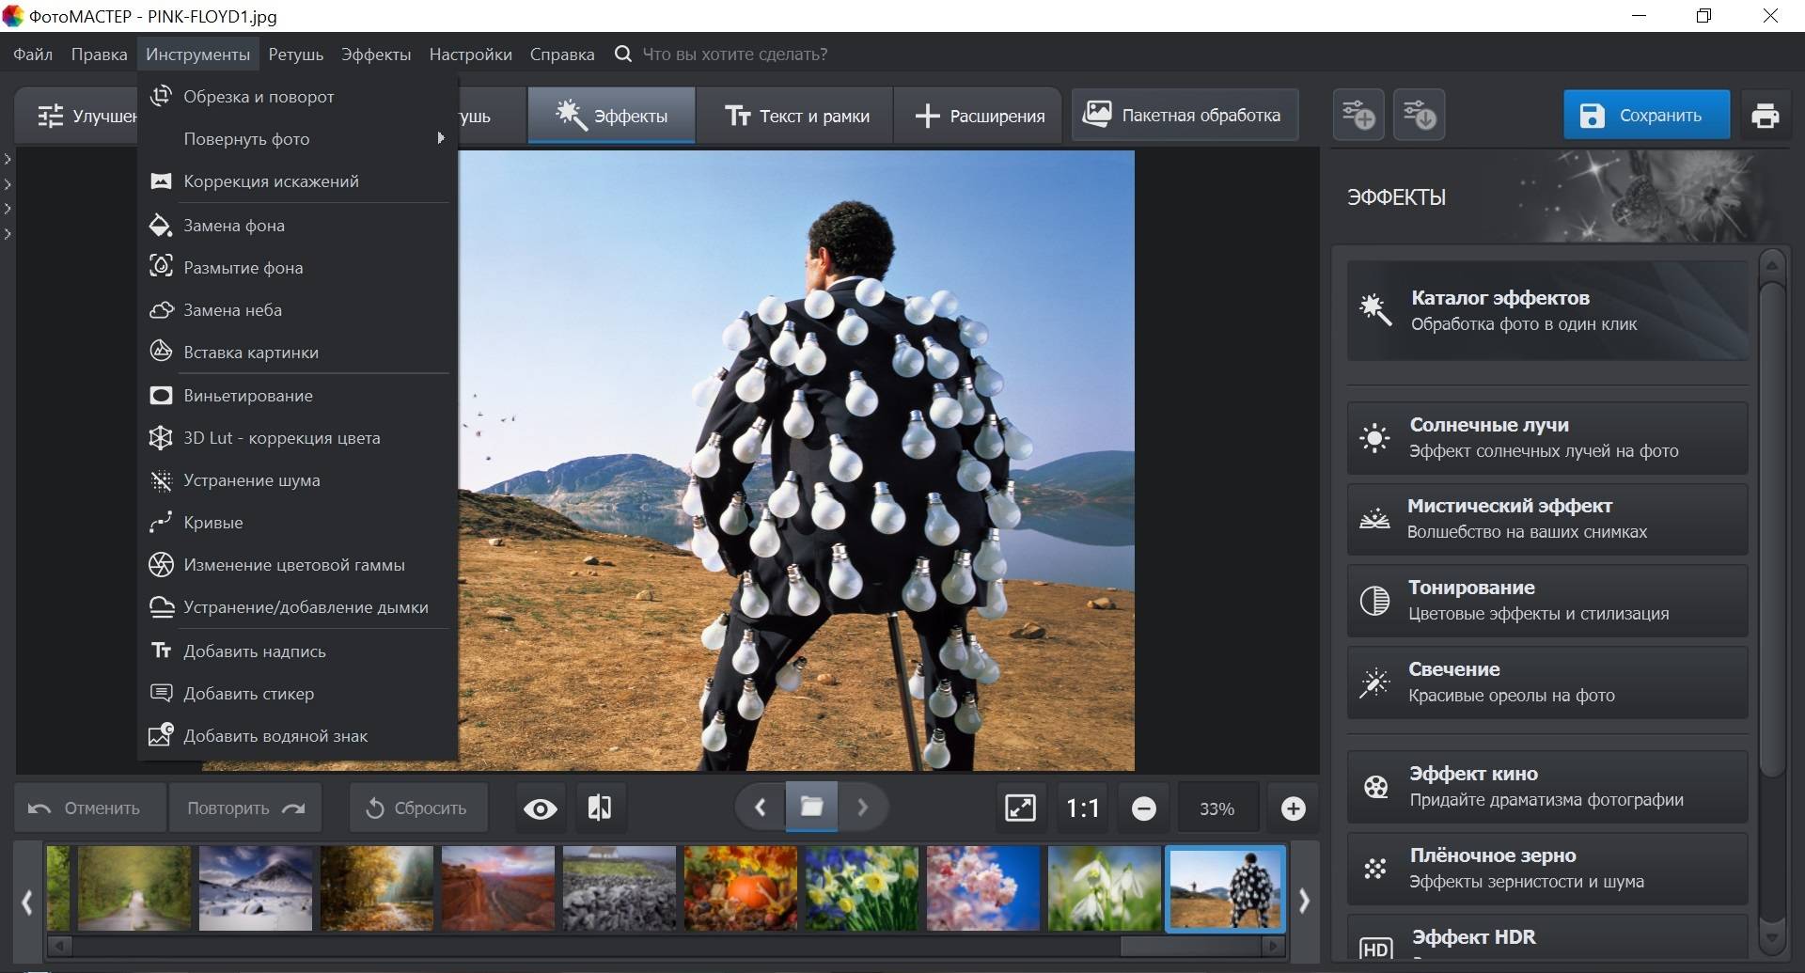The height and width of the screenshot is (973, 1805).
Task: Toggle the eye preview of original photo
Action: (540, 808)
